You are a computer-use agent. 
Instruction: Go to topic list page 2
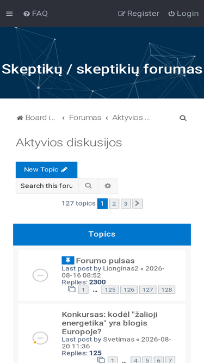114,204
